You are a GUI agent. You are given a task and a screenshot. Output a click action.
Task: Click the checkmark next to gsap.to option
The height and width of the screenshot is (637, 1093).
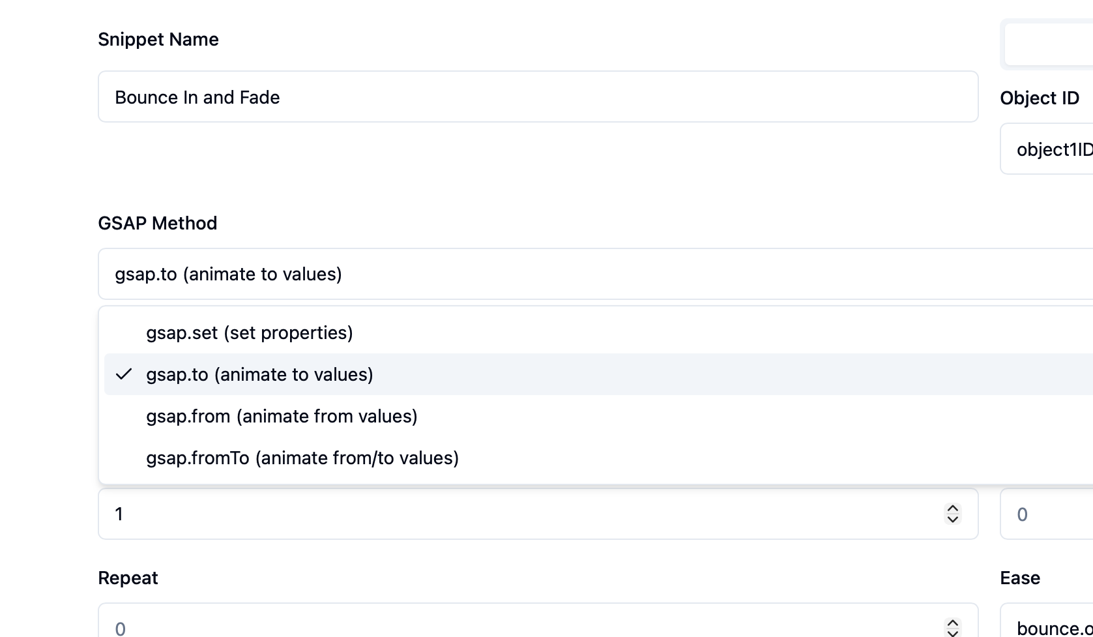click(124, 374)
